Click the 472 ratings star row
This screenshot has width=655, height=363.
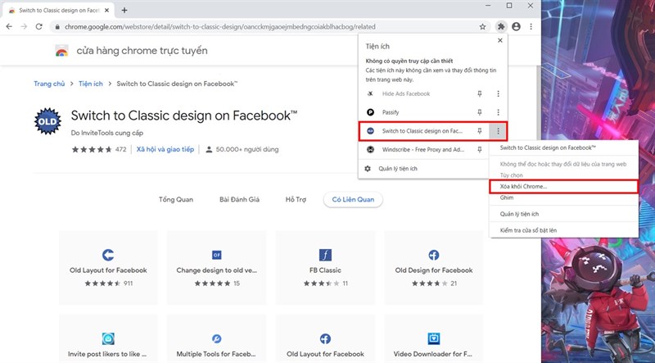click(99, 149)
